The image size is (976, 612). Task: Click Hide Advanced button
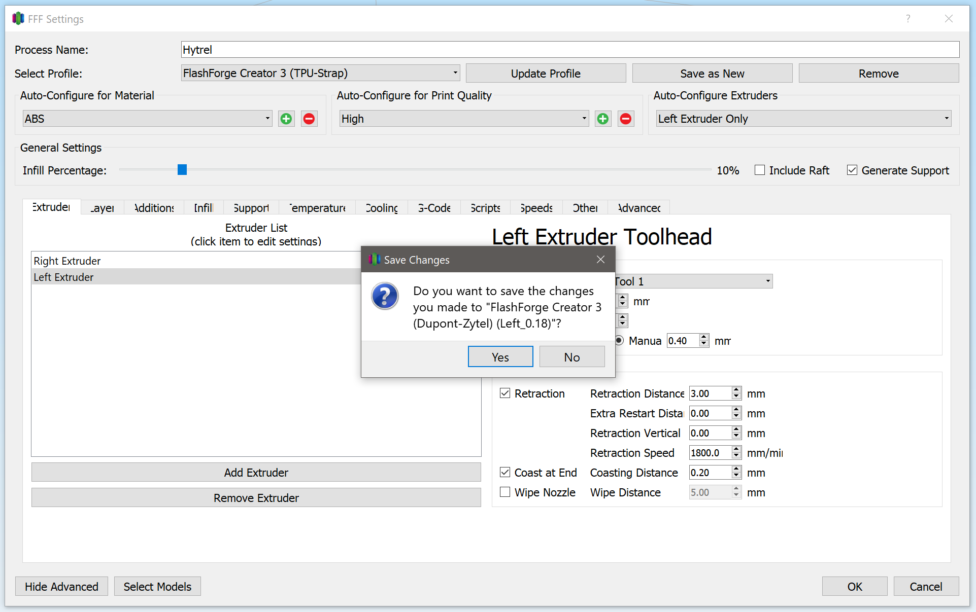coord(61,586)
